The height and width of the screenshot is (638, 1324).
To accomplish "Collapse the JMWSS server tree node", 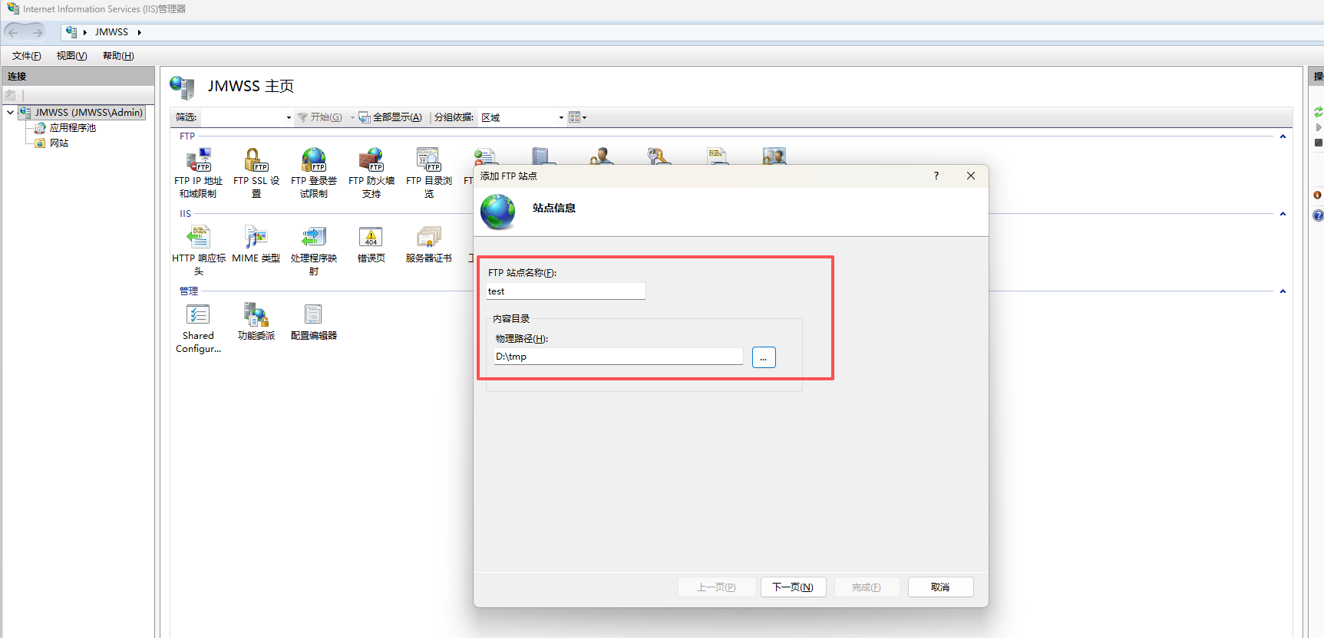I will [x=10, y=113].
